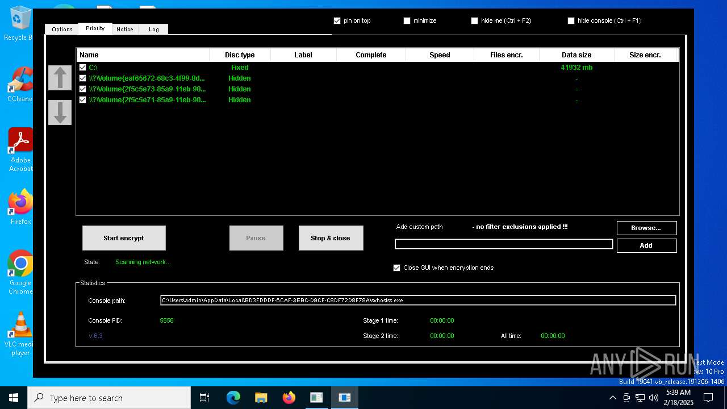Open network status tray icon
The image size is (727, 409).
[640, 398]
